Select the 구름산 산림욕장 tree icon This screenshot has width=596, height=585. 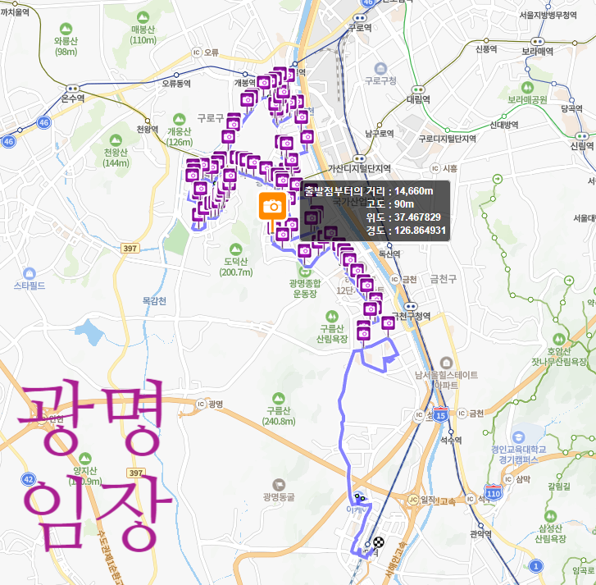[x=332, y=317]
